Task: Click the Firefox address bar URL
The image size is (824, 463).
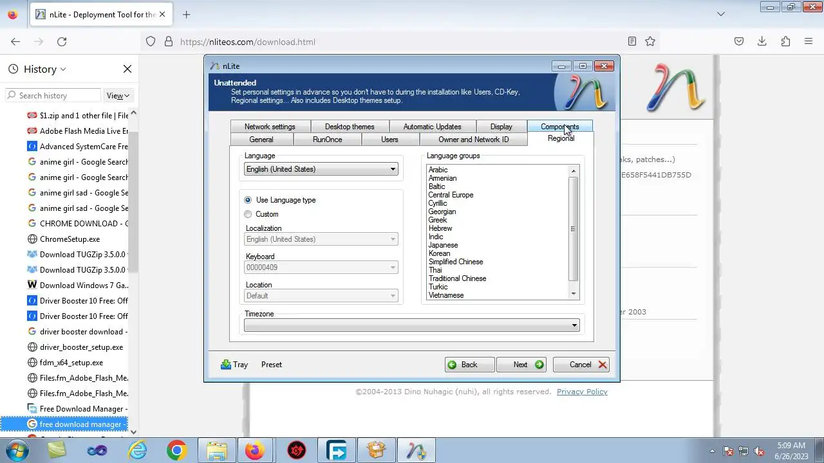Action: click(x=248, y=42)
